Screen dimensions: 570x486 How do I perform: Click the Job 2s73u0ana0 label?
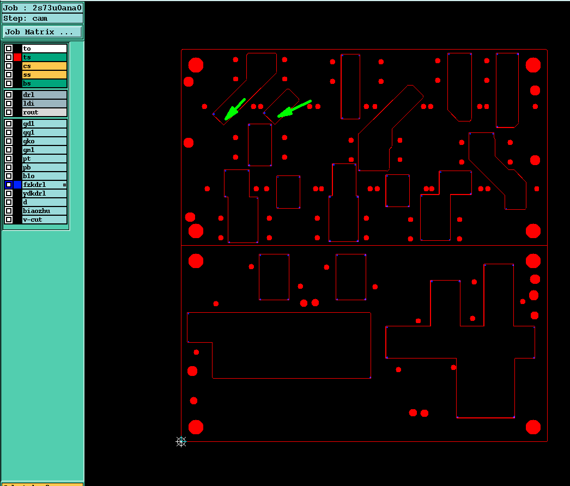point(43,8)
